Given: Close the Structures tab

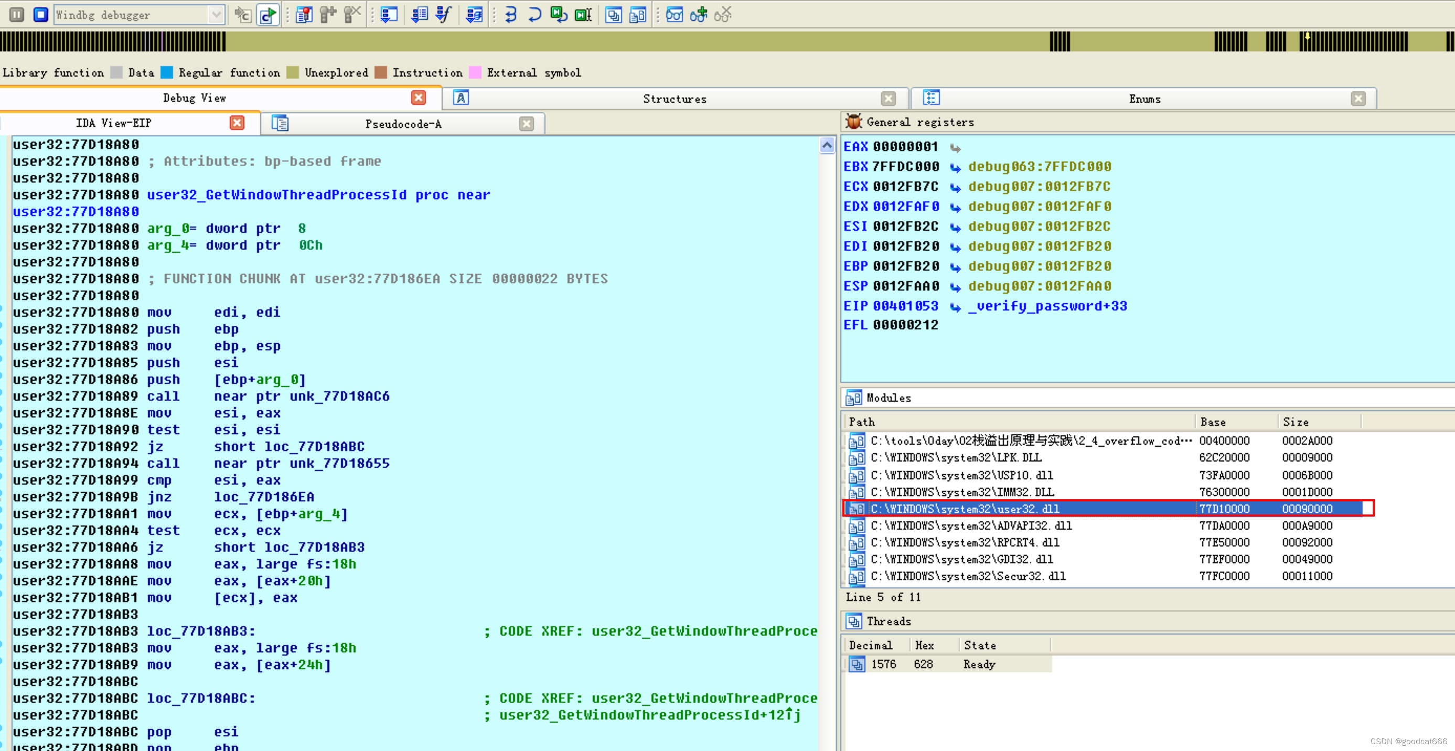Looking at the screenshot, I should (889, 99).
